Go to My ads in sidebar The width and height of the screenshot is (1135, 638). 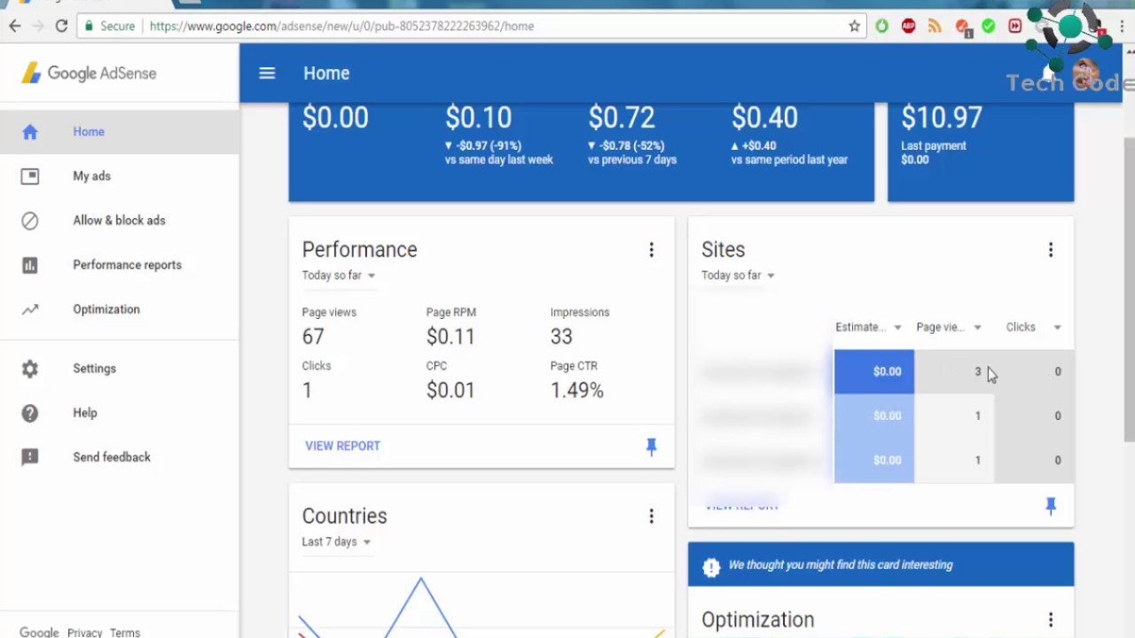coord(91,176)
